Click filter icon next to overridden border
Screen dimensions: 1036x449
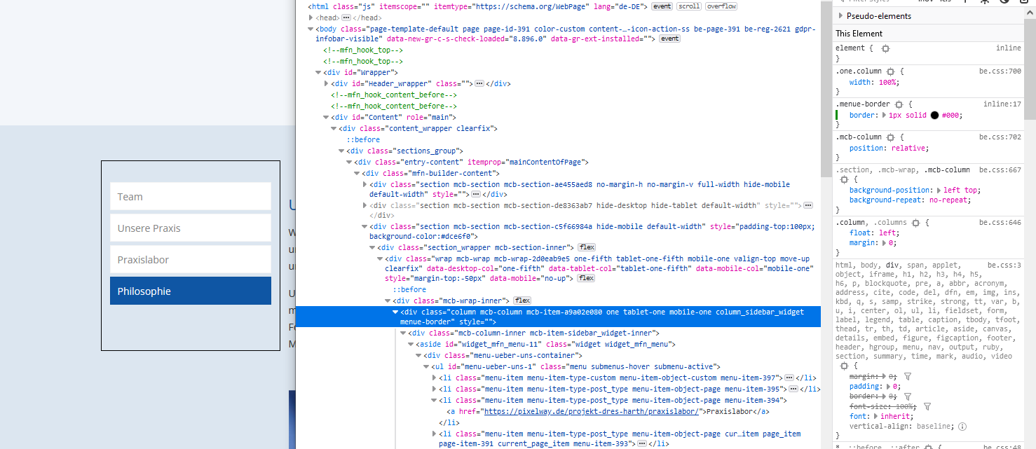tap(908, 396)
